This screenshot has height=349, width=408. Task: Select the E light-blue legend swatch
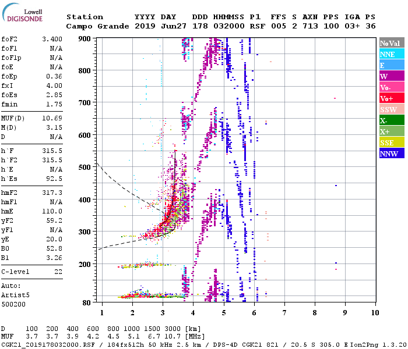pyautogui.click(x=392, y=65)
